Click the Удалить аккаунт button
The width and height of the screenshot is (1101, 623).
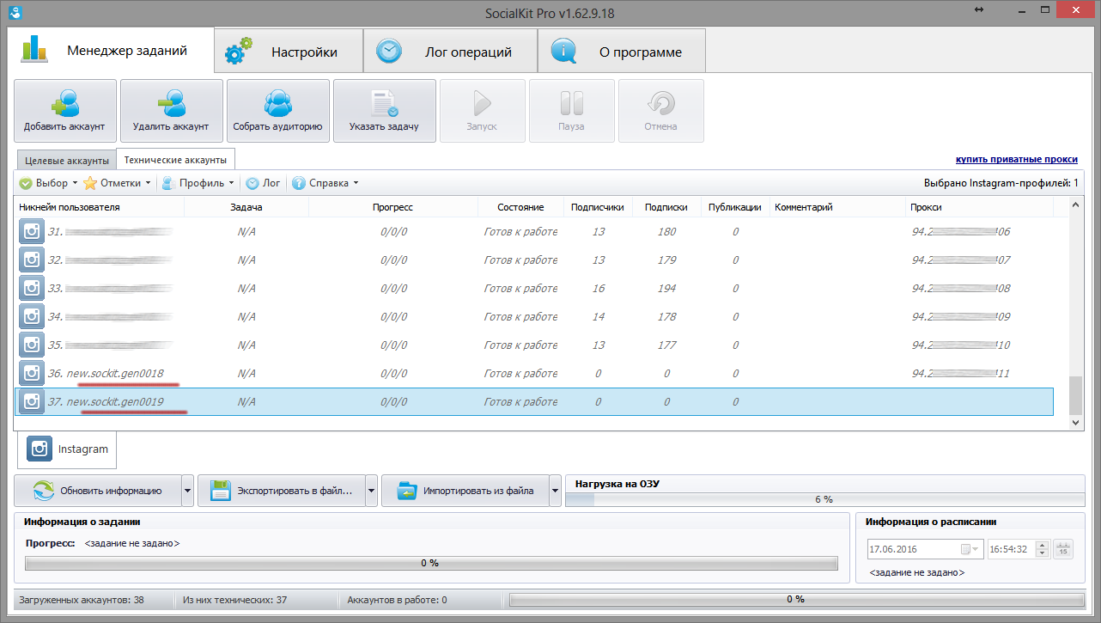[172, 111]
